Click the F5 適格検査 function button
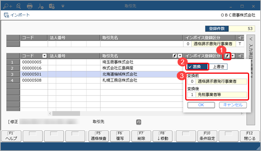The image size is (261, 151). [x=99, y=136]
